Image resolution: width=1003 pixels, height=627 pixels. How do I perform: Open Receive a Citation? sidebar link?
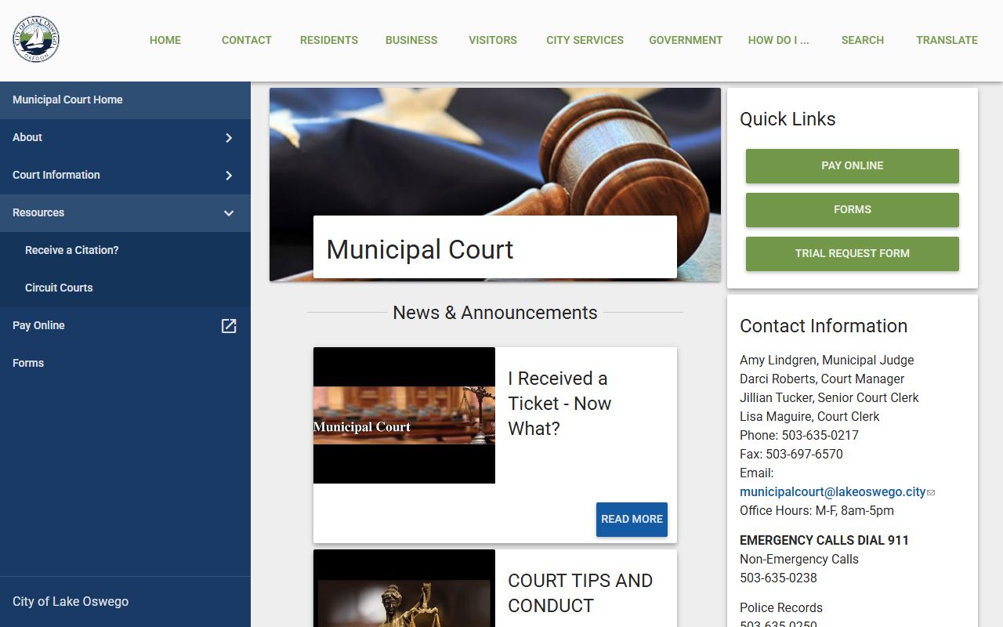[x=125, y=251]
